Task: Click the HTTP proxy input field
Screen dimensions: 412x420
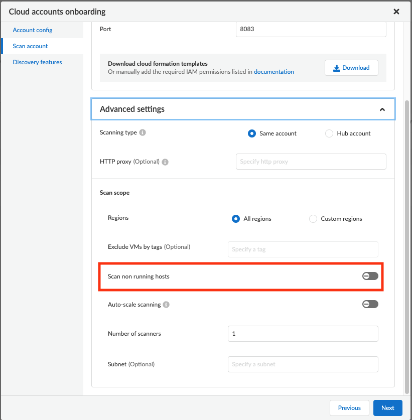Action: click(x=311, y=162)
